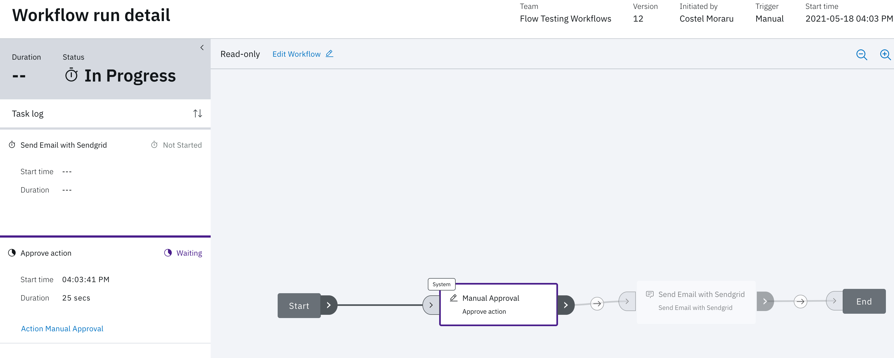Click the Send Email node message icon
This screenshot has height=358, width=894.
click(650, 295)
